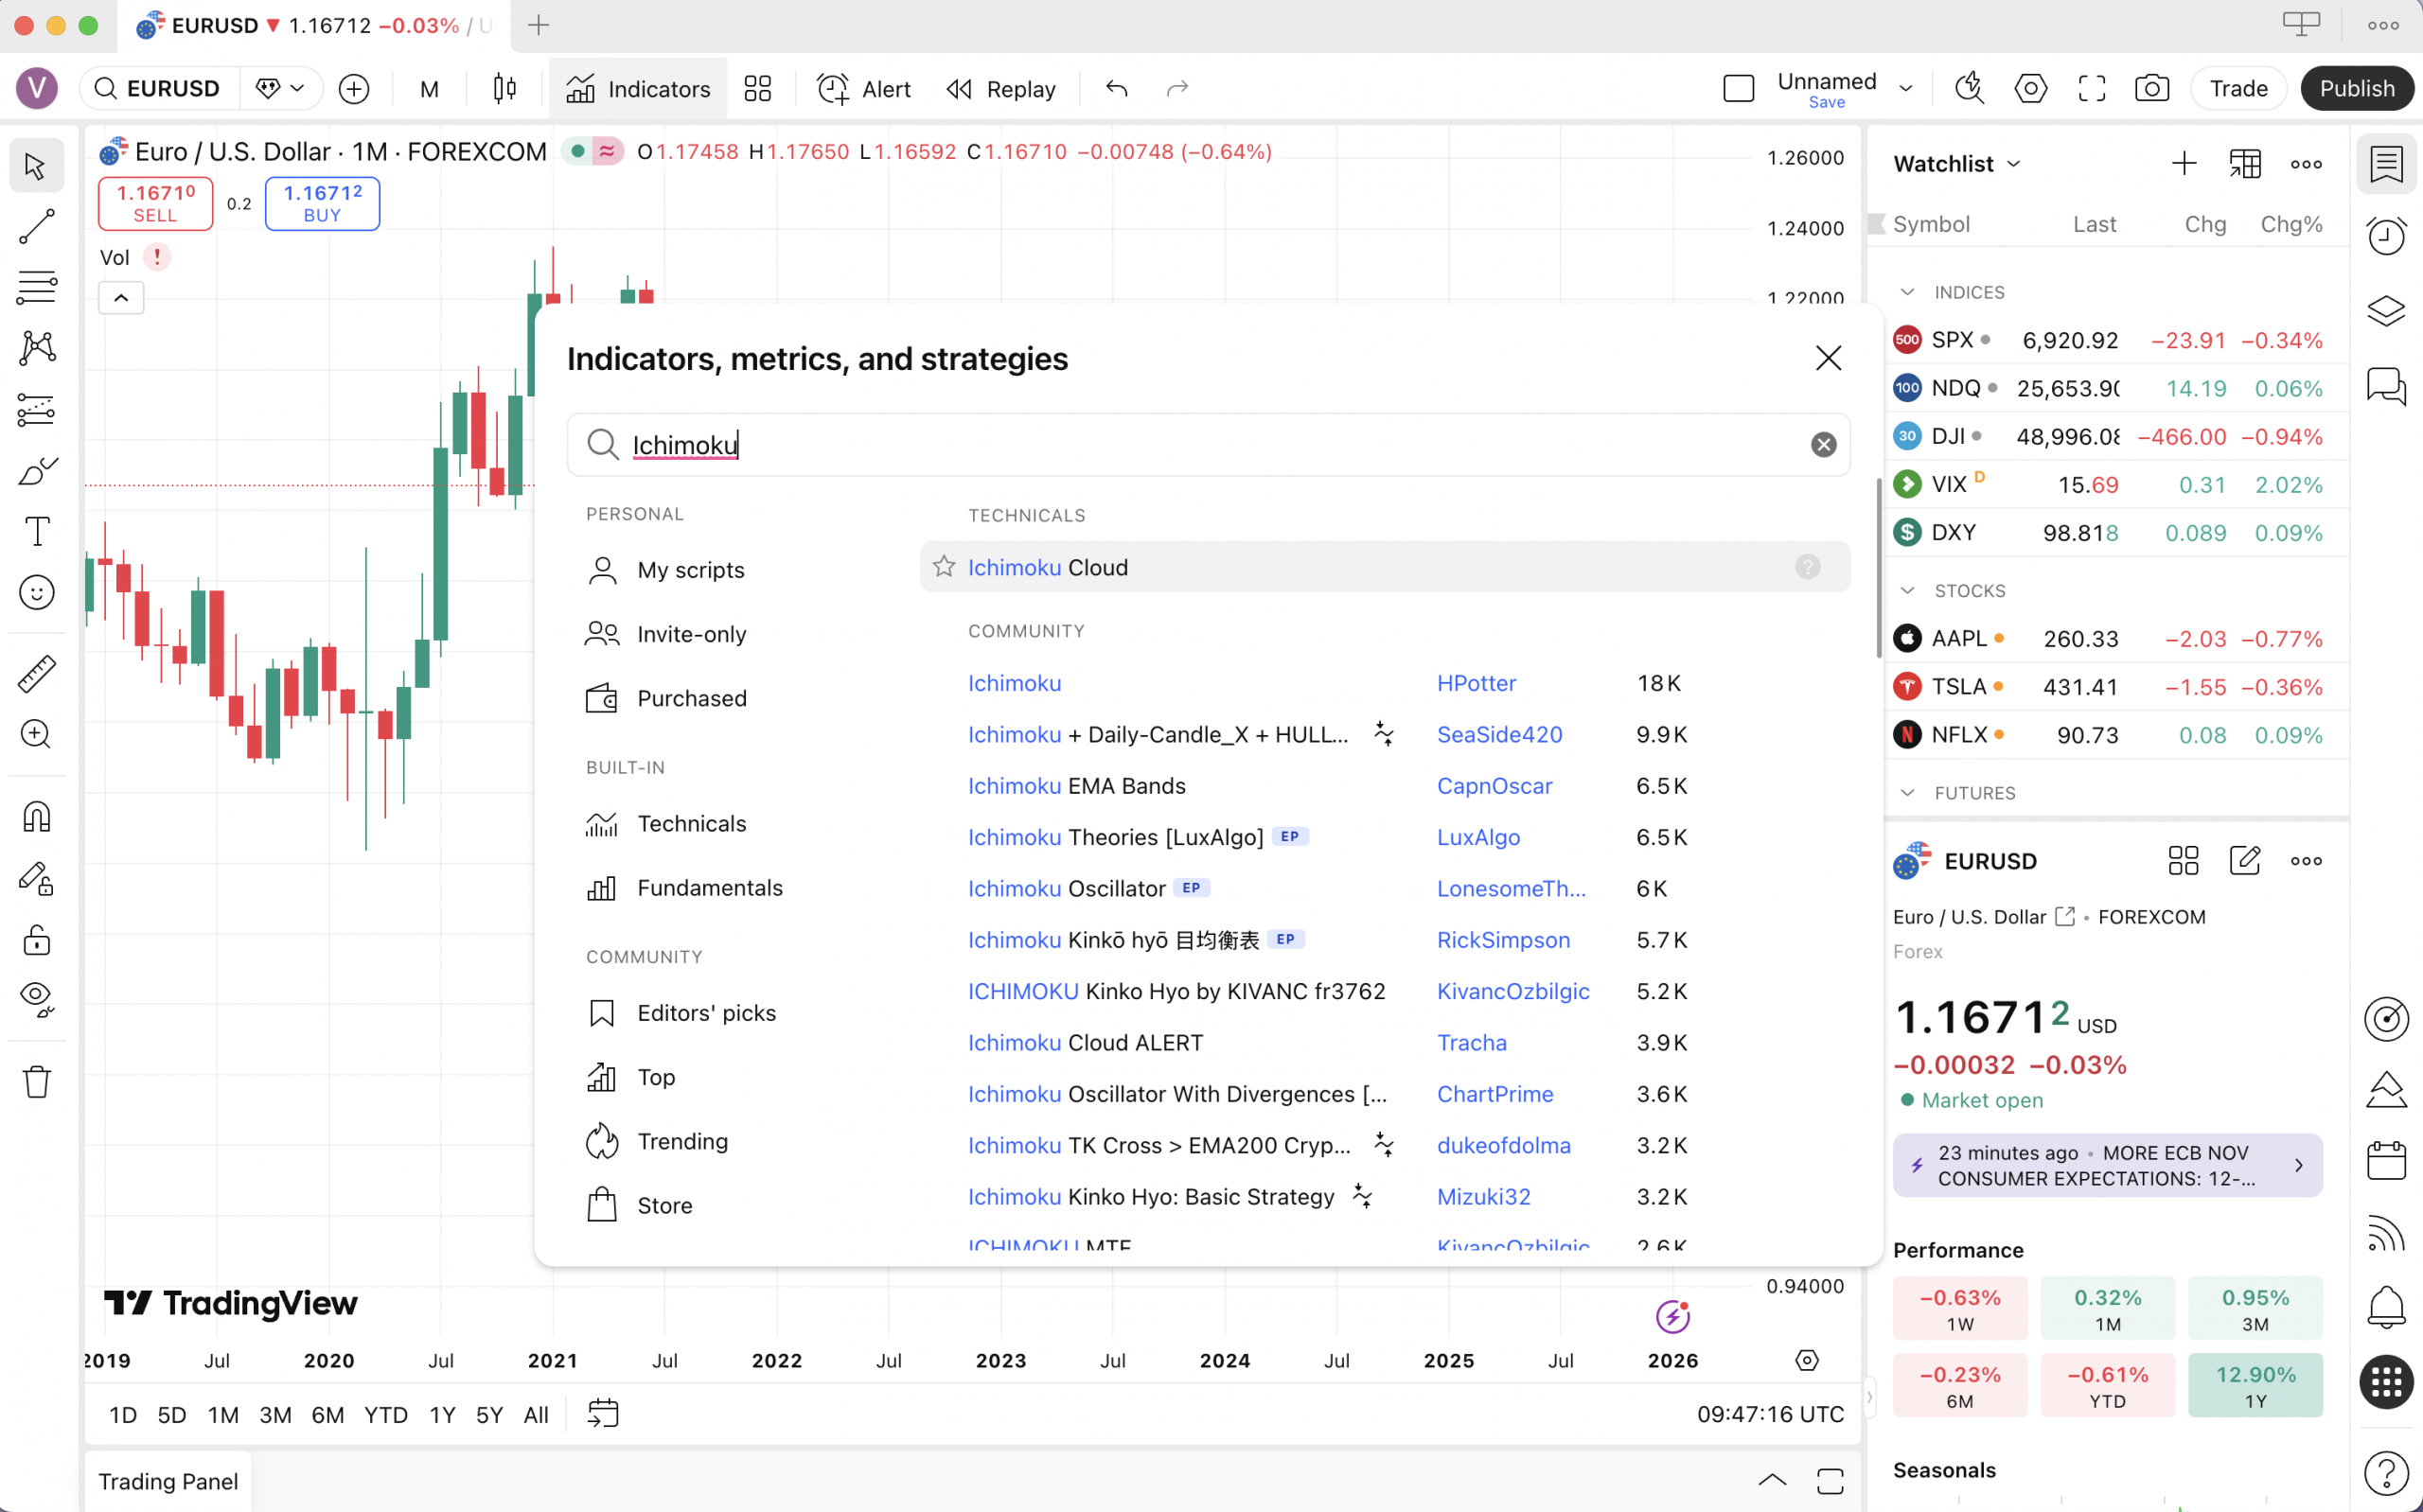This screenshot has width=2423, height=1512.
Task: Toggle lock all drawings
Action: coord(36,939)
